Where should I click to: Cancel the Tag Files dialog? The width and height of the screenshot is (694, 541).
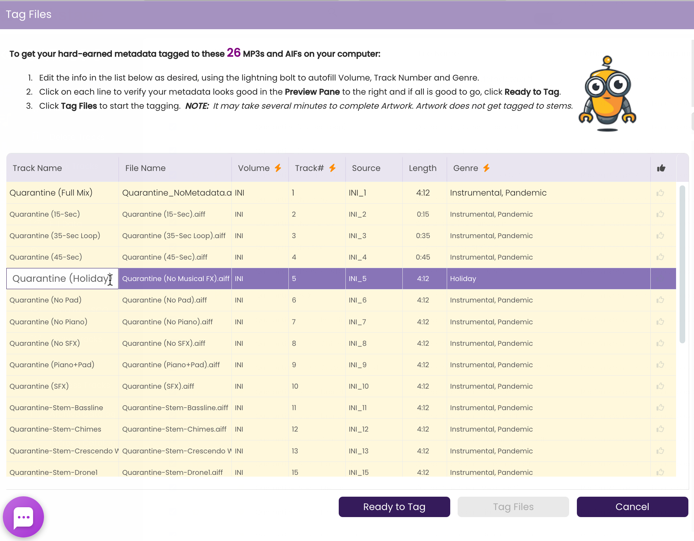pyautogui.click(x=632, y=507)
